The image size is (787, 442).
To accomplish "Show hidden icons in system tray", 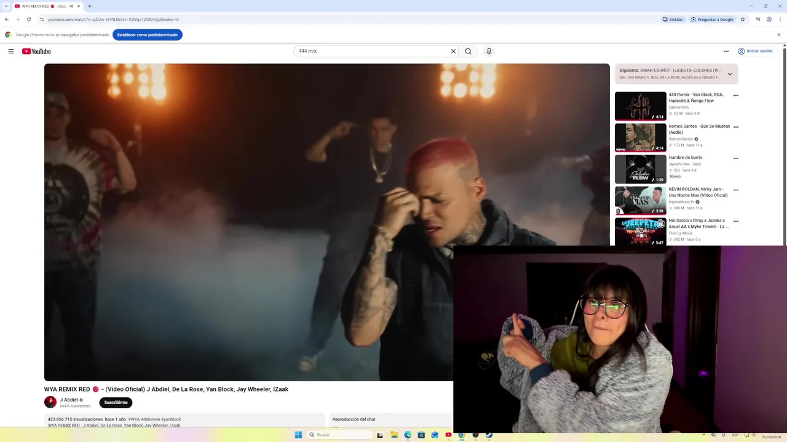I will [x=705, y=435].
